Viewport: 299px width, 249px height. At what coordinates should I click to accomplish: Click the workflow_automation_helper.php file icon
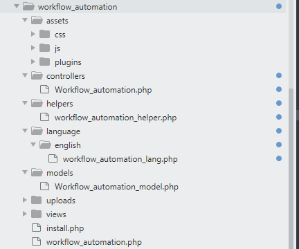pos(45,117)
